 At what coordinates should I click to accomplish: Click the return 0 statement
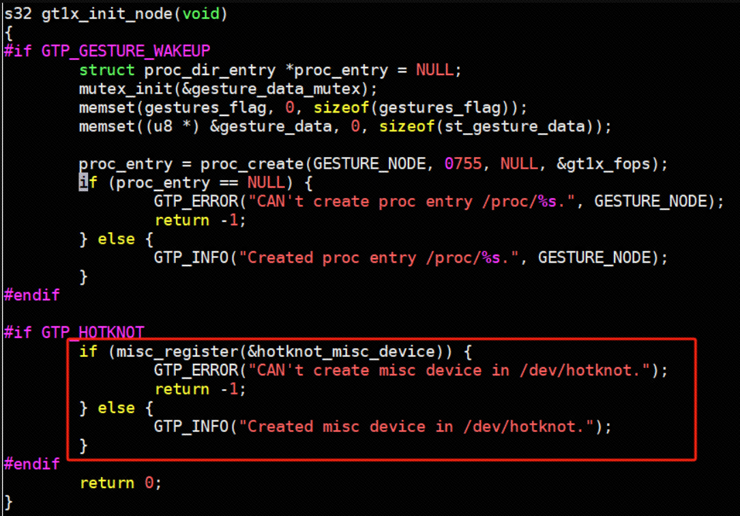121,483
